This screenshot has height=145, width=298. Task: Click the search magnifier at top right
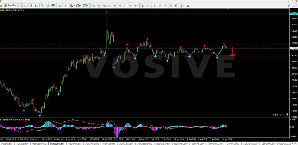click(289, 5)
